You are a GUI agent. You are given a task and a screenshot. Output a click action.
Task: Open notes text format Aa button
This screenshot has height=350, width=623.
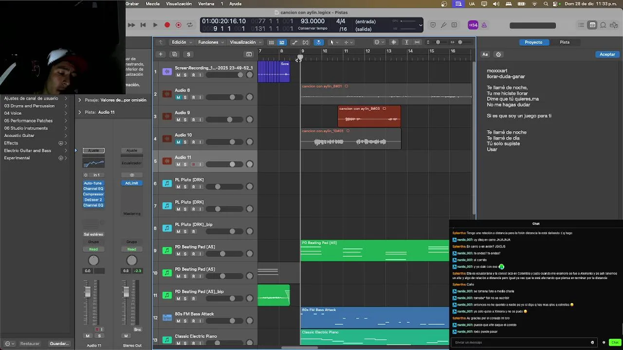point(485,54)
